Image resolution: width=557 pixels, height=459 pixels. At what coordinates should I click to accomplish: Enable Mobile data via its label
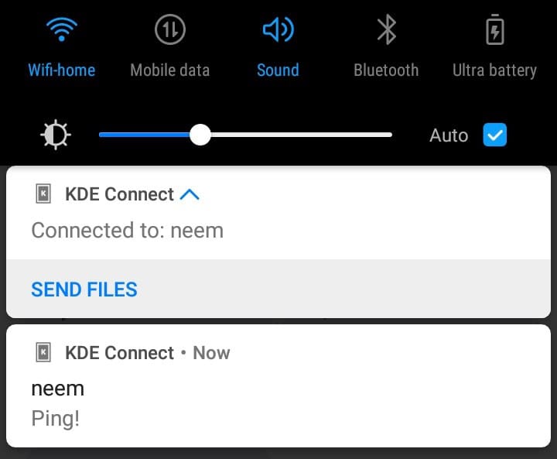[169, 70]
